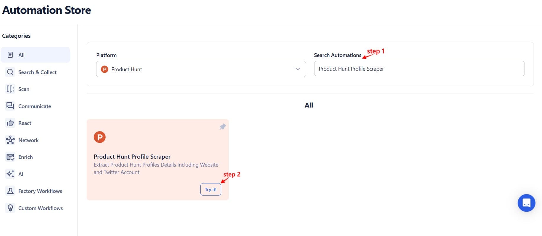Select the Custom Workflows lightbulb icon

[10, 208]
